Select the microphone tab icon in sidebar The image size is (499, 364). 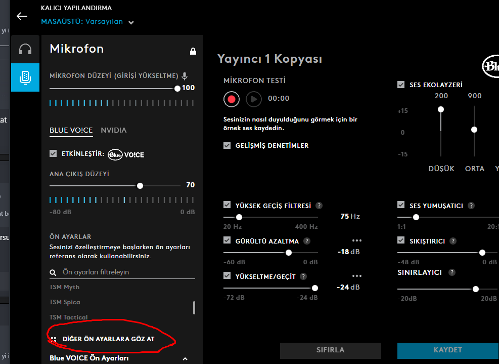(25, 77)
